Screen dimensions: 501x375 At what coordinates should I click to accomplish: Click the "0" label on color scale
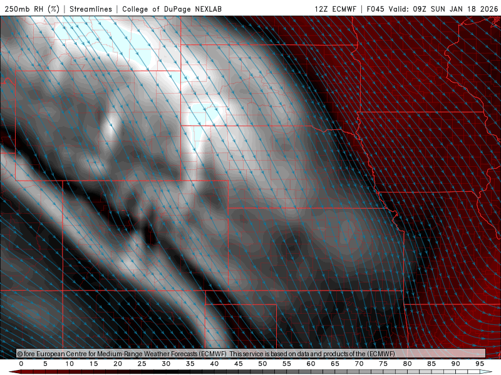click(x=21, y=364)
